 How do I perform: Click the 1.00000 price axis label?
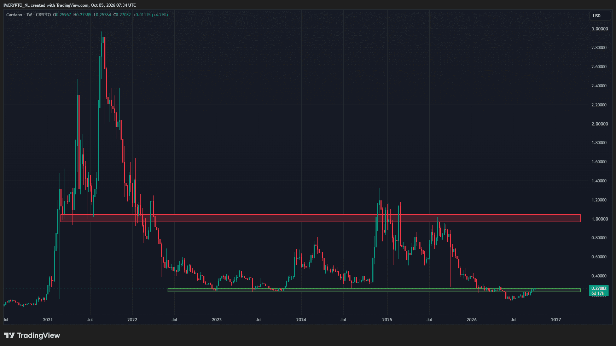pyautogui.click(x=600, y=219)
